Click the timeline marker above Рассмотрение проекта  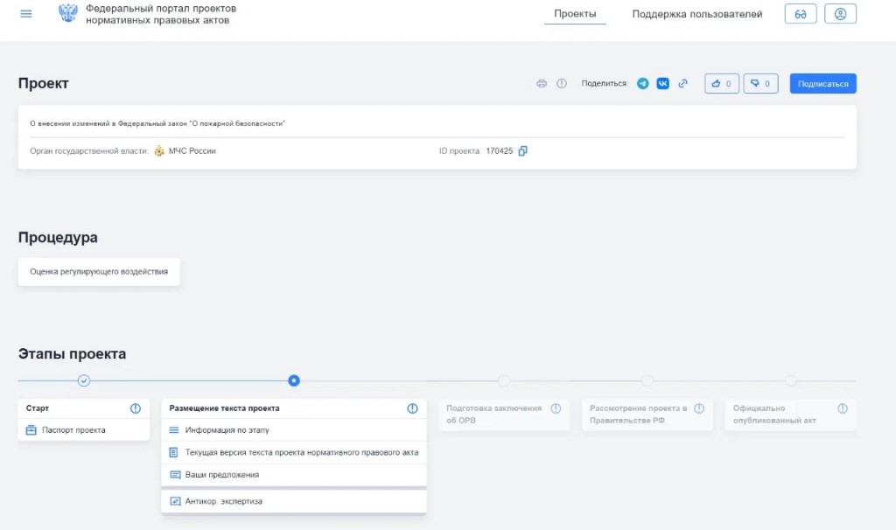point(647,380)
